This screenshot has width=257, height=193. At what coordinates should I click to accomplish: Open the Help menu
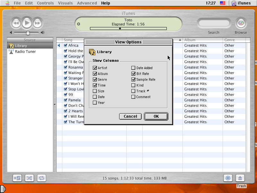(x=106, y=3)
